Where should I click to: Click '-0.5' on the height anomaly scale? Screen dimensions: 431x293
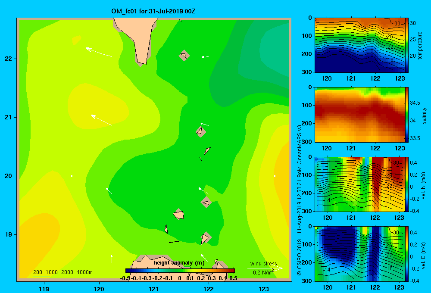tap(125, 278)
